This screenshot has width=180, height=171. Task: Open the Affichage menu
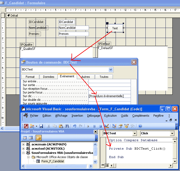[x=61, y=116]
